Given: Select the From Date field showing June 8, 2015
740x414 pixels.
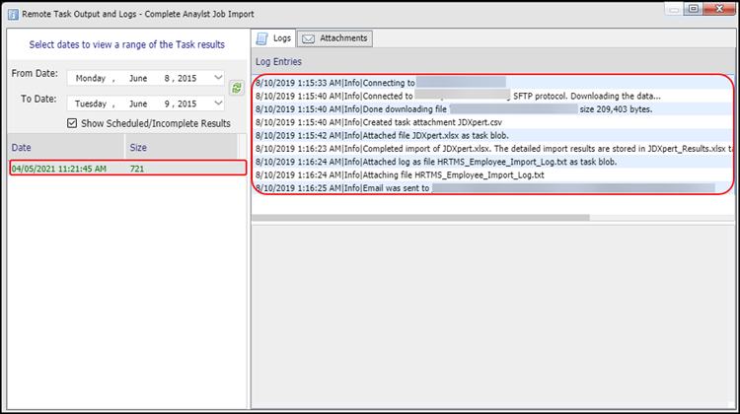Looking at the screenshot, I should (145, 78).
